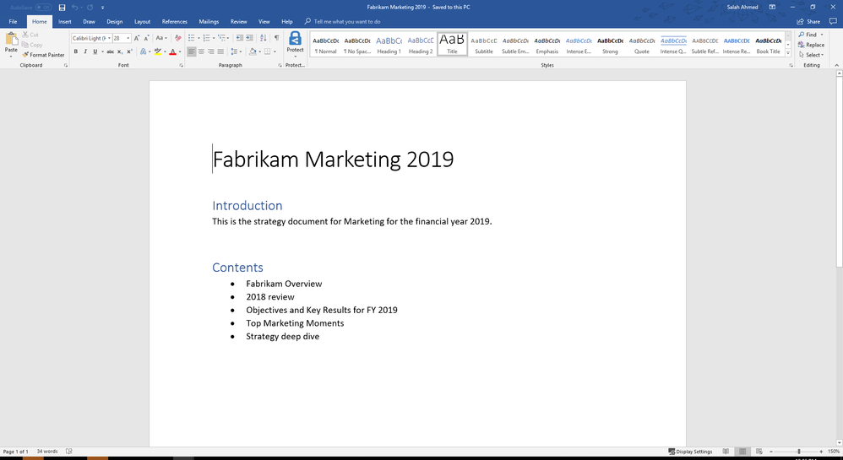Toggle the AutoSave switch
The width and height of the screenshot is (843, 460).
tap(42, 8)
